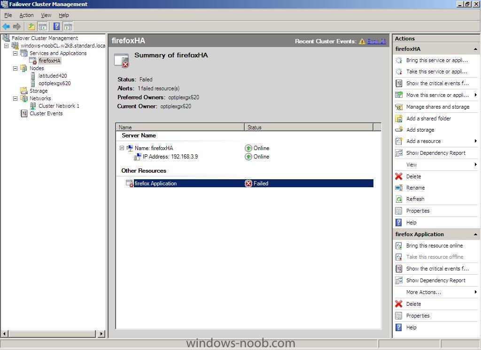This screenshot has width=481, height=350.
Task: Click the Add a resource icon
Action: tap(398, 141)
